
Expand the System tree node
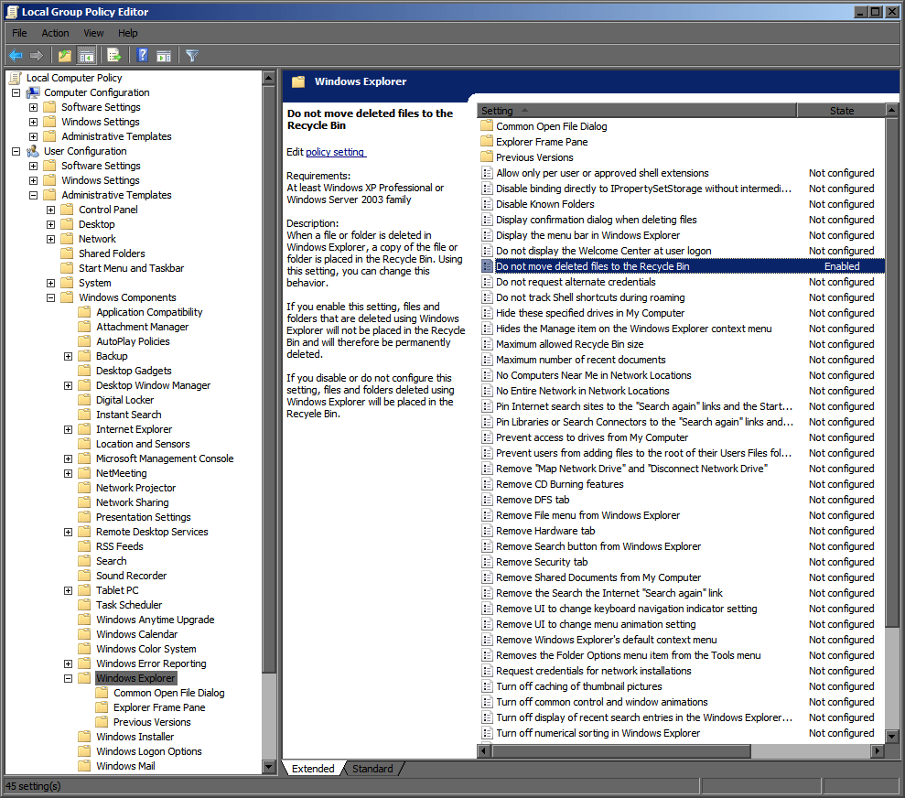click(51, 284)
